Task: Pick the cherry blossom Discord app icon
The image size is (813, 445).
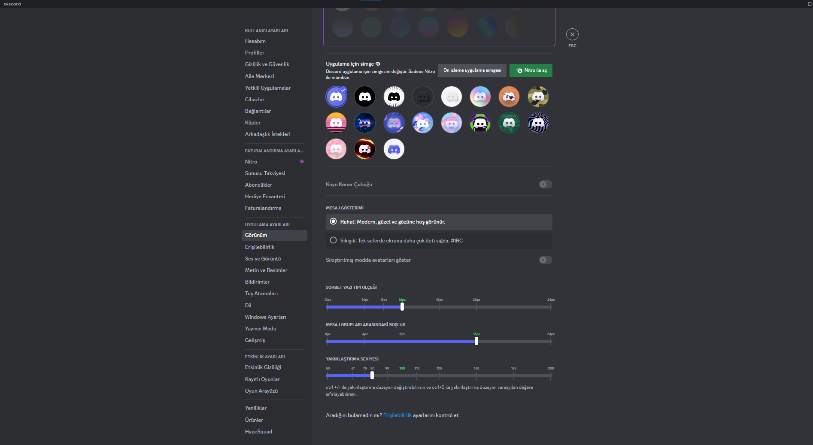Action: [423, 123]
